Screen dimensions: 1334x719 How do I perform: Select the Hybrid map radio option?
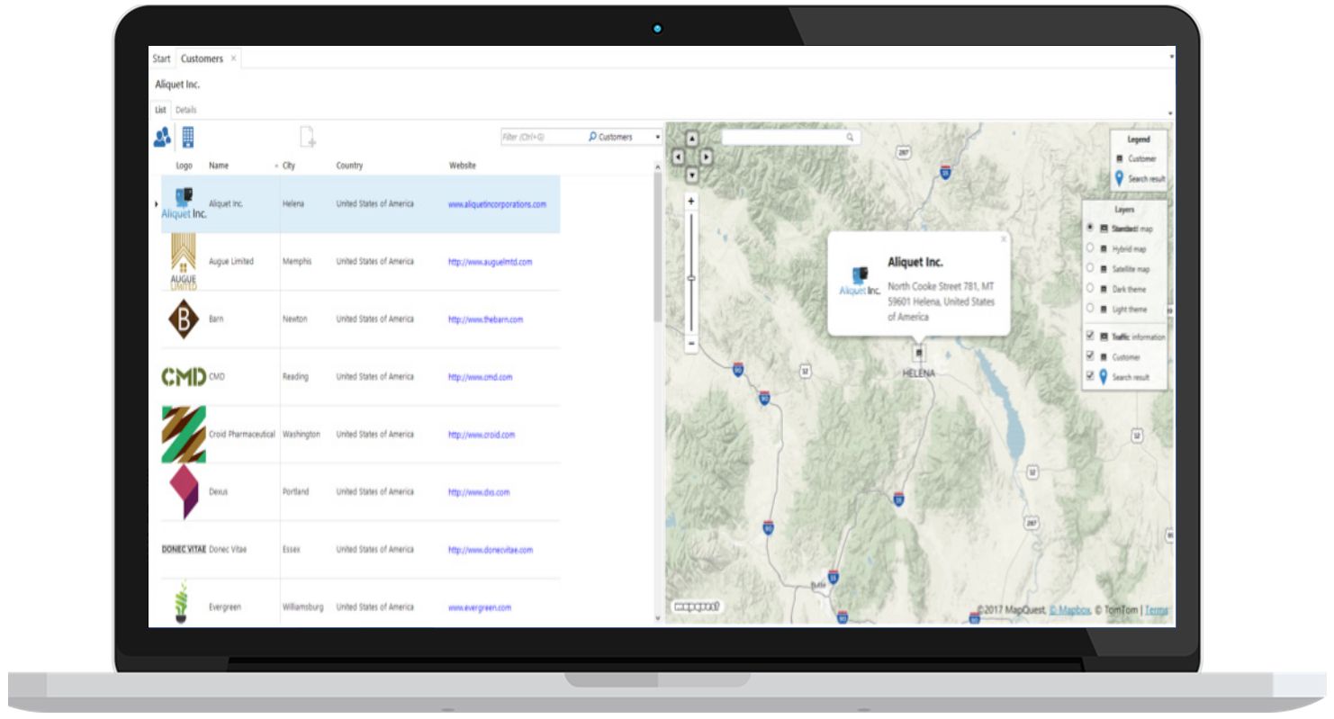pyautogui.click(x=1091, y=248)
